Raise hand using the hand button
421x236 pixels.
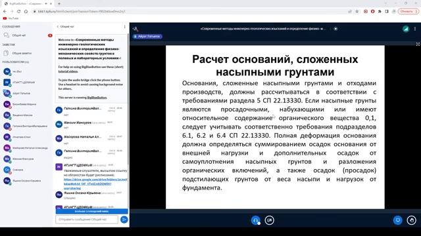tap(412, 220)
